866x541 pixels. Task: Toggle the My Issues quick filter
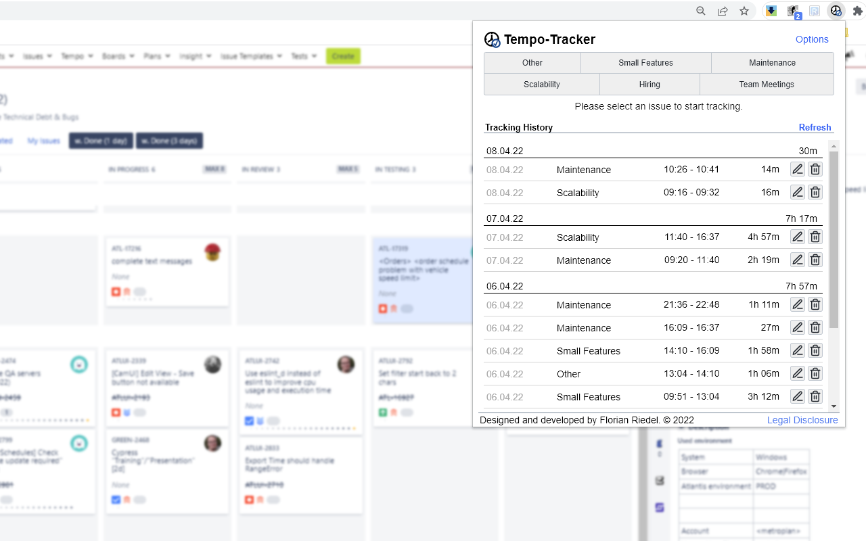pyautogui.click(x=44, y=141)
